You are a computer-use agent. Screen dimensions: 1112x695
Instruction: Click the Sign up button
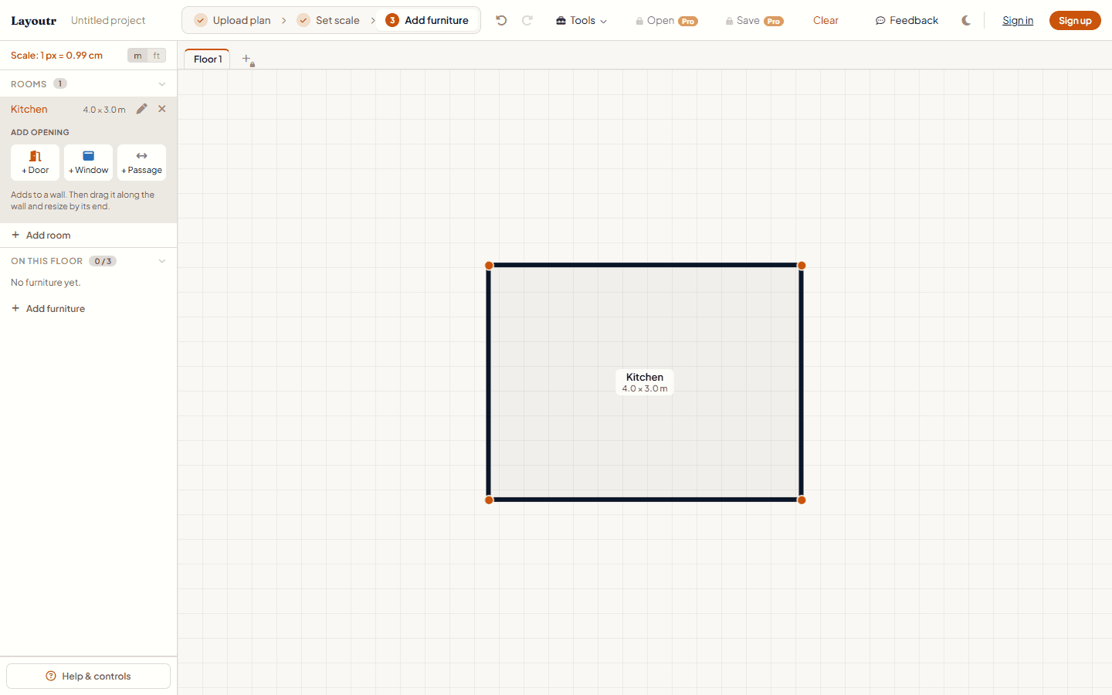click(1075, 21)
